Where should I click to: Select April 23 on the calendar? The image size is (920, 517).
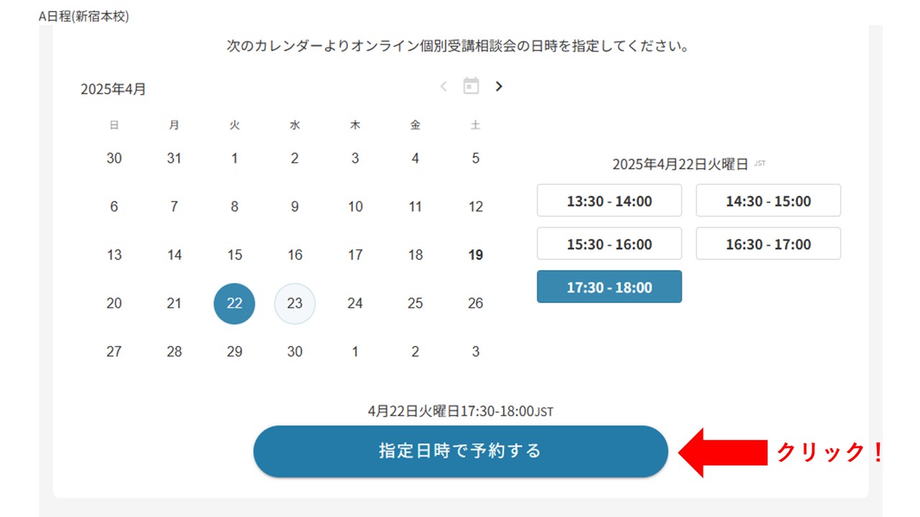pos(295,303)
